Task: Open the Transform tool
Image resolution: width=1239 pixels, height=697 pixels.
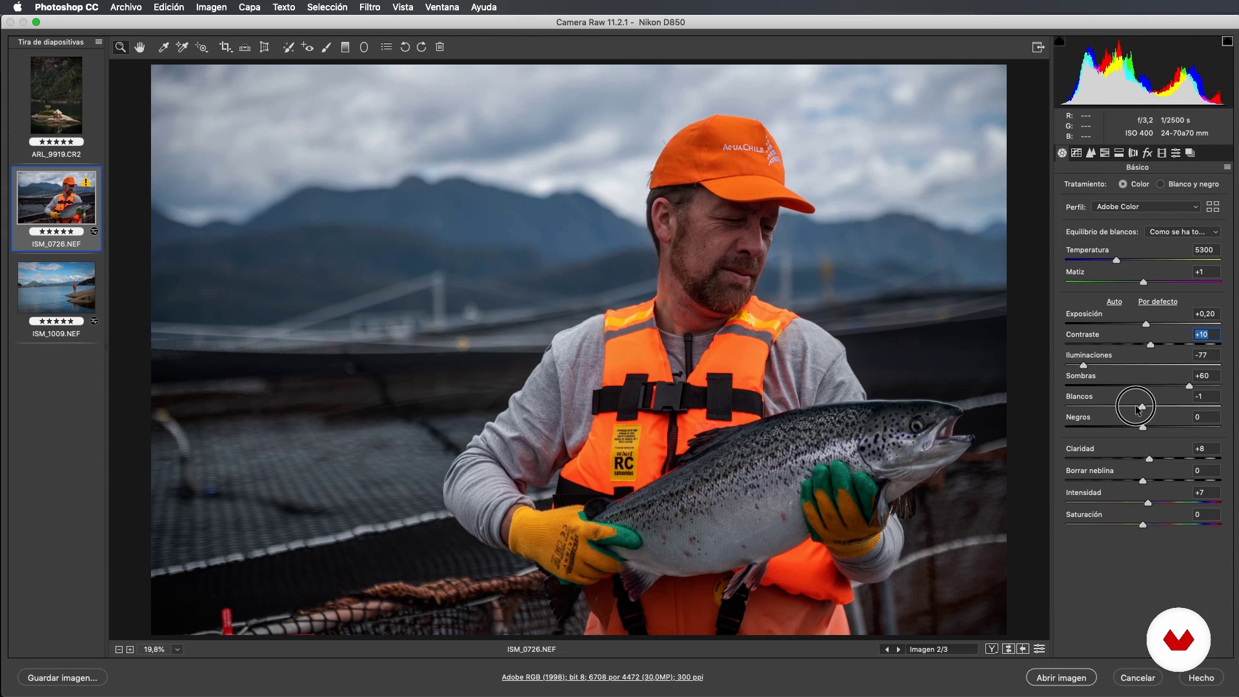Action: point(264,47)
